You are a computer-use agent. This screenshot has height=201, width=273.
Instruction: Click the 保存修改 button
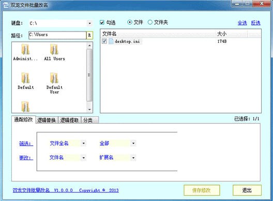tap(202, 190)
